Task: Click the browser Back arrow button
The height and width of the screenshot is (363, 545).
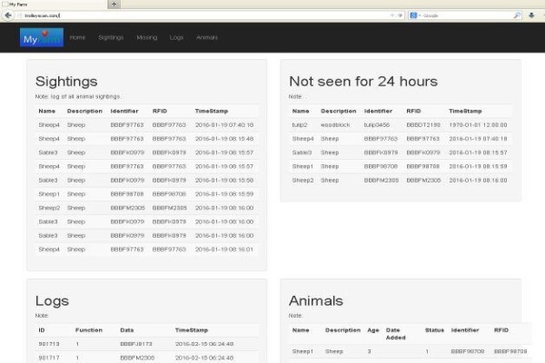Action: [8, 15]
